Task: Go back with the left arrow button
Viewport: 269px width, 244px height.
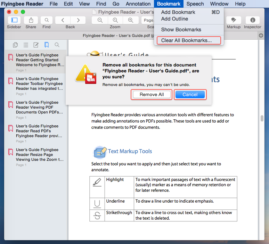Action: click(63, 20)
